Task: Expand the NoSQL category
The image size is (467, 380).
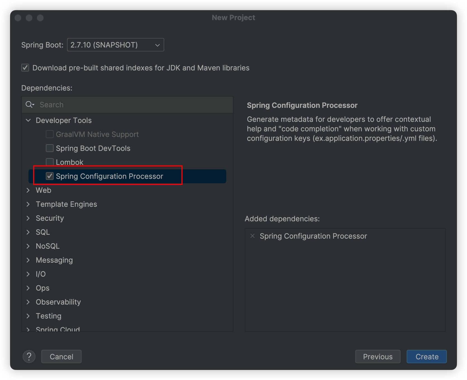Action: pos(28,246)
